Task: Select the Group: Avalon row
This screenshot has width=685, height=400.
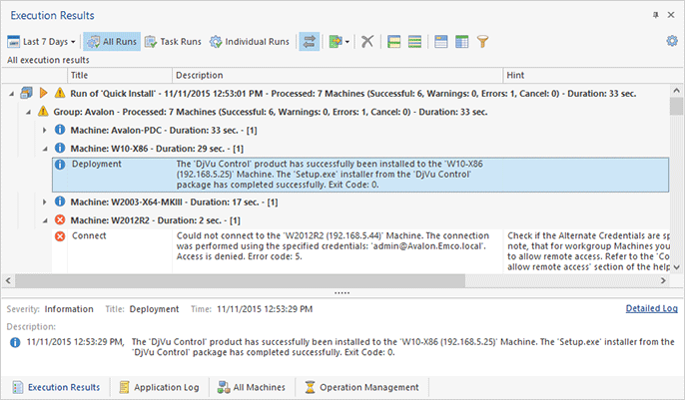Action: click(x=271, y=112)
